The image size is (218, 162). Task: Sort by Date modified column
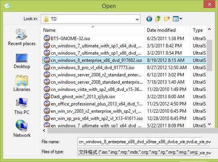167,30
